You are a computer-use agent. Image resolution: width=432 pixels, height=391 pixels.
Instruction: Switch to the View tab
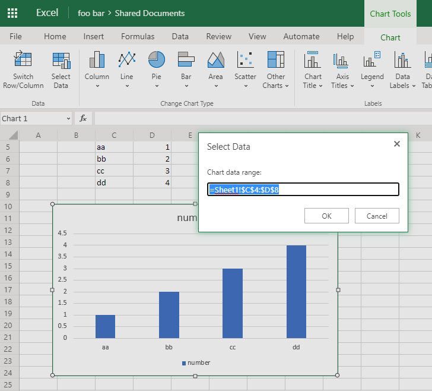pyautogui.click(x=257, y=36)
